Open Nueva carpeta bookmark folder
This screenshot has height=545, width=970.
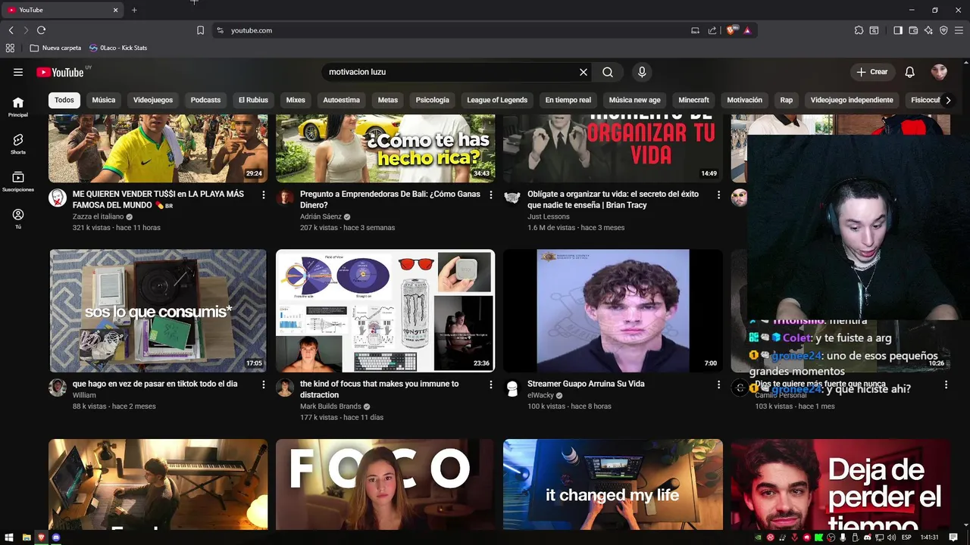55,48
